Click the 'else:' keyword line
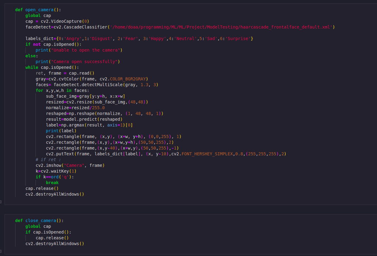377x256 pixels. point(32,56)
